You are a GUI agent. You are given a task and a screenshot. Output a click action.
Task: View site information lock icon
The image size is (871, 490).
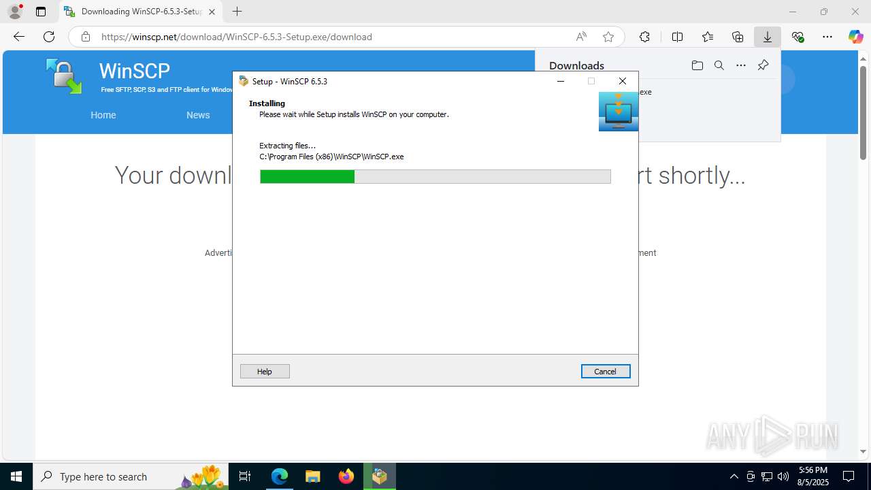tap(85, 37)
